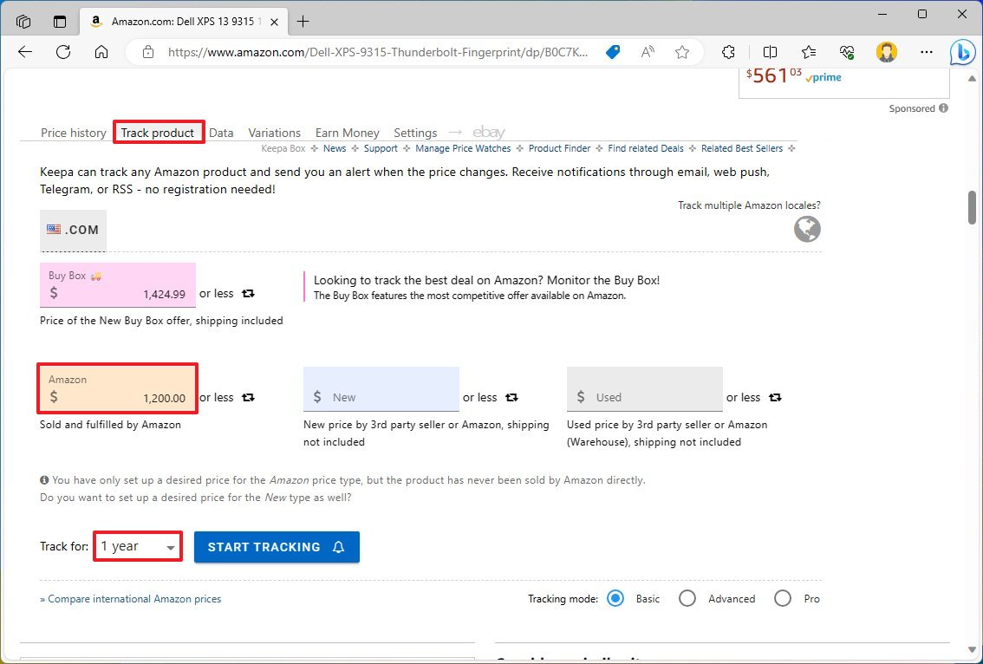Click the New price input field
Image resolution: width=983 pixels, height=664 pixels.
click(381, 389)
